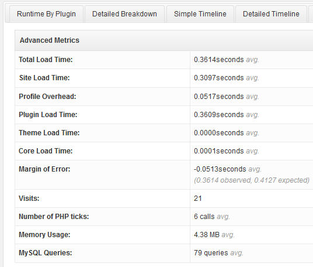Select the Visits count of 21
Image resolution: width=313 pixels, height=267 pixels.
(x=198, y=198)
